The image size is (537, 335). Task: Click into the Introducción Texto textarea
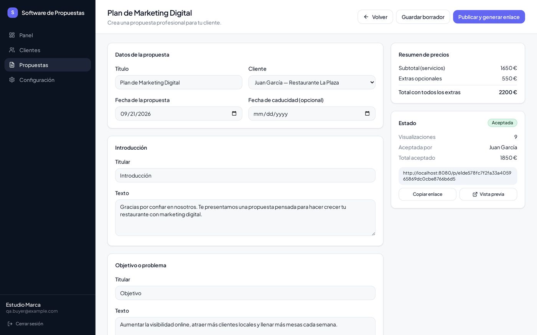click(245, 218)
